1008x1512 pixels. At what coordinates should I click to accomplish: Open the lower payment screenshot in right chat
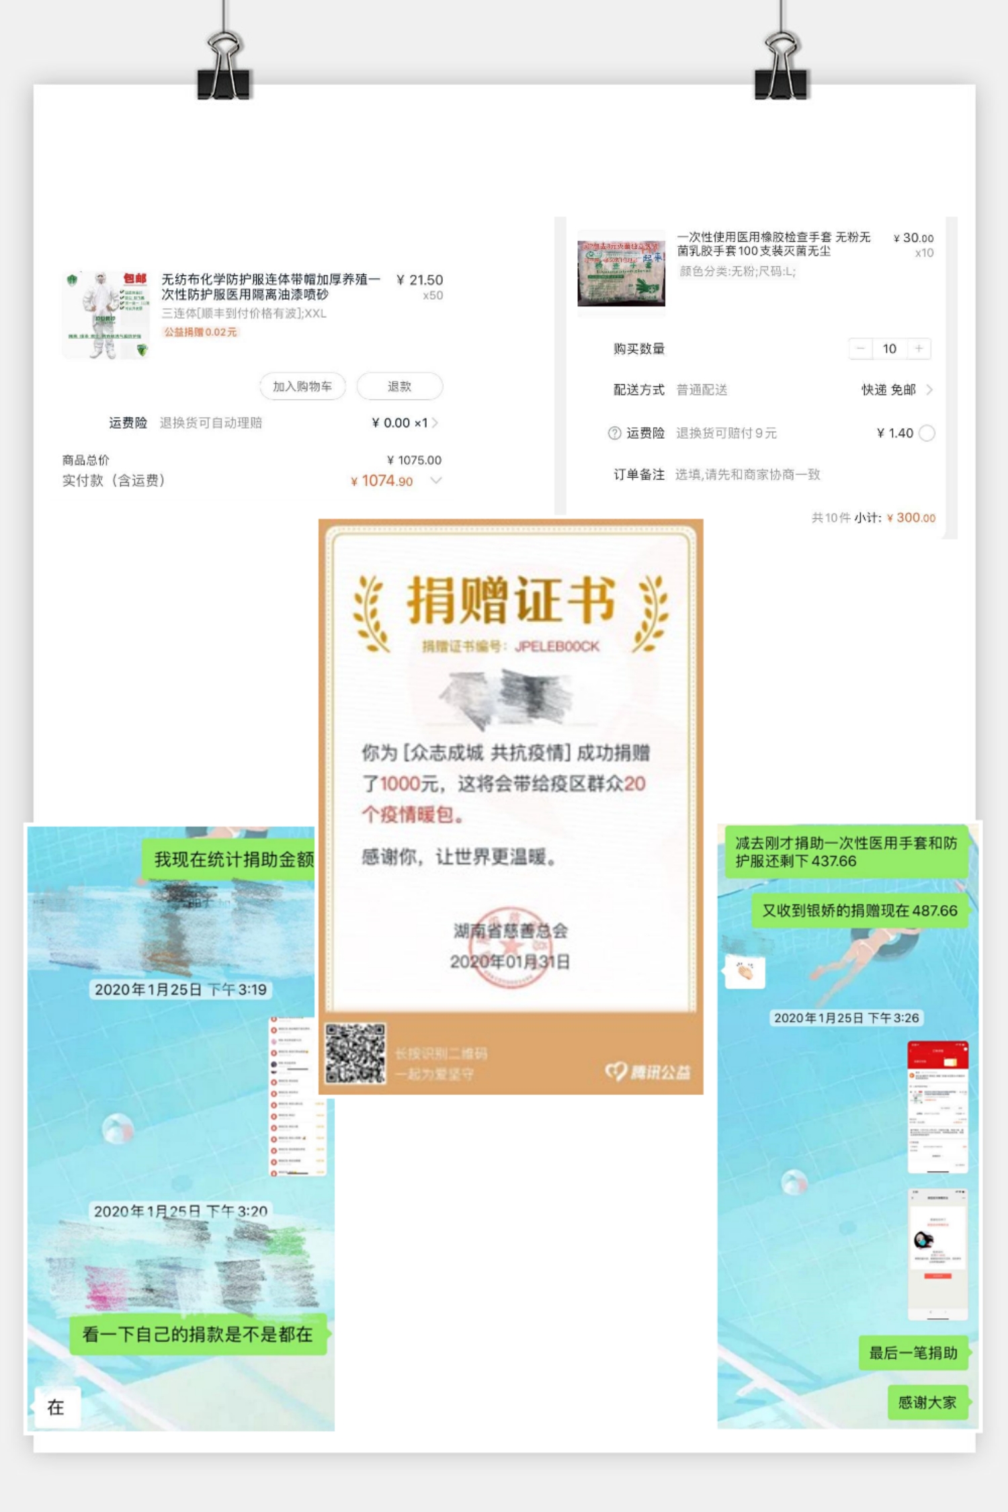click(x=937, y=1253)
